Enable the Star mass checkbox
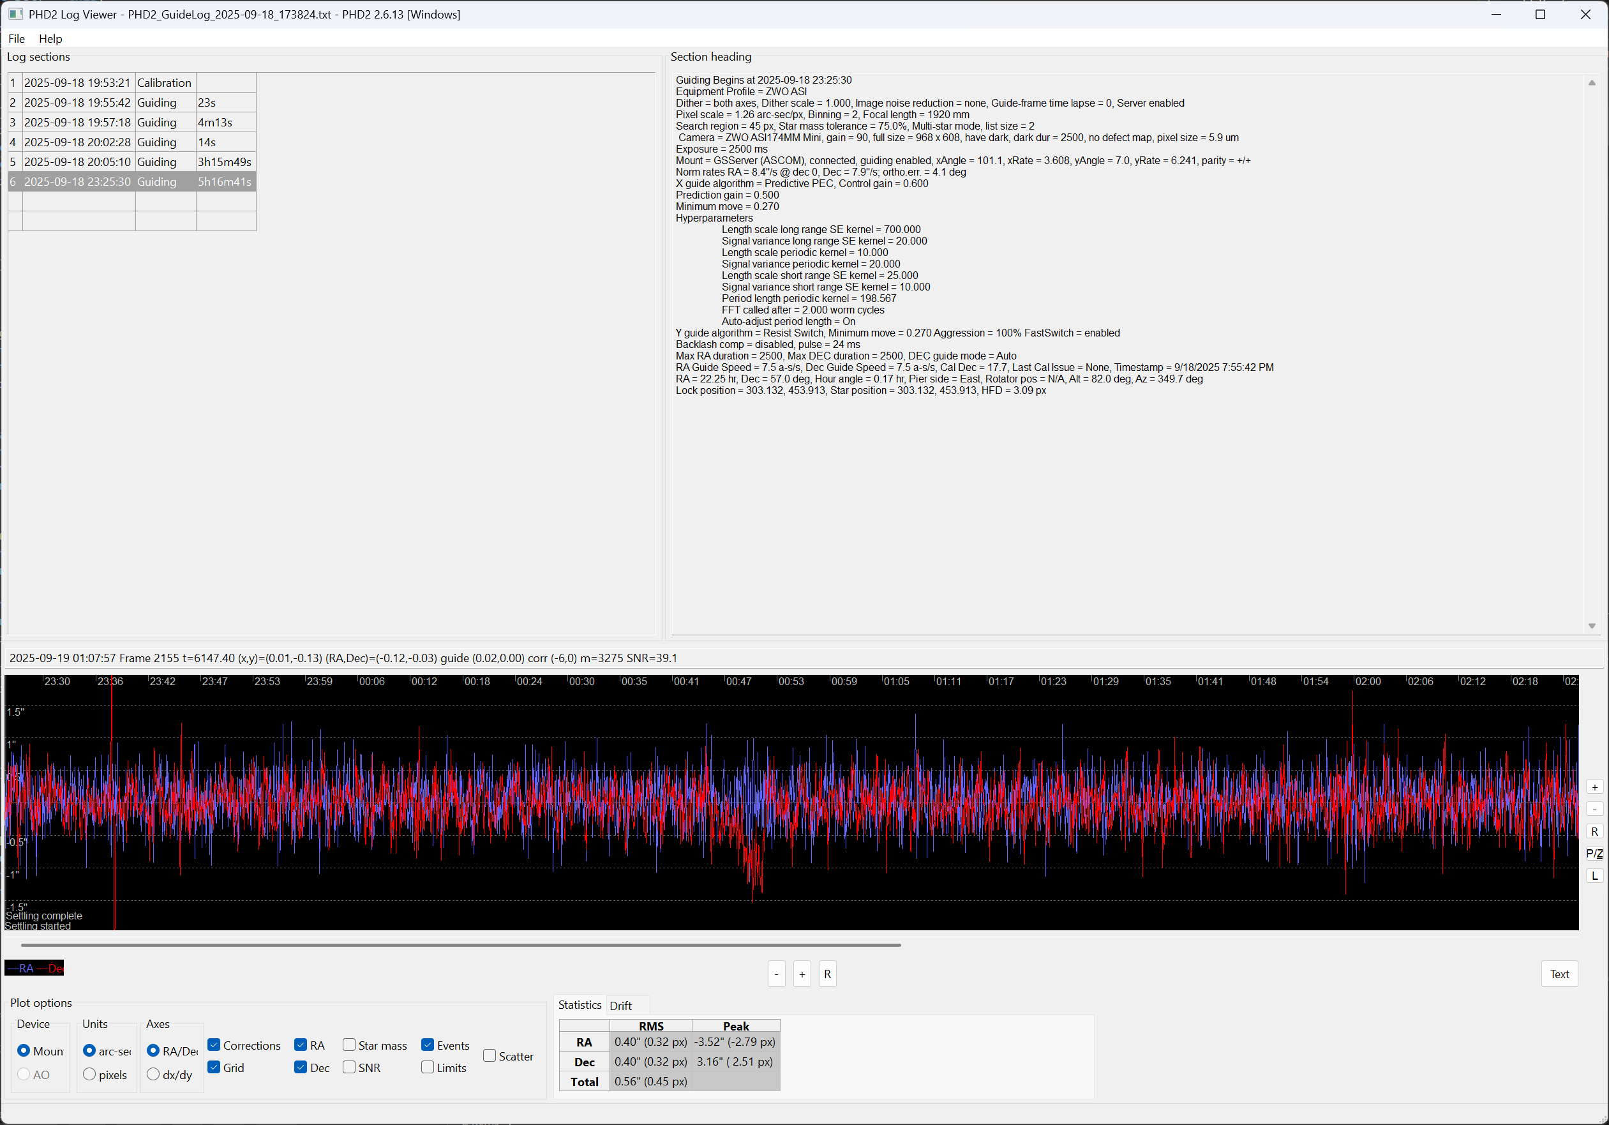1609x1125 pixels. pos(349,1045)
